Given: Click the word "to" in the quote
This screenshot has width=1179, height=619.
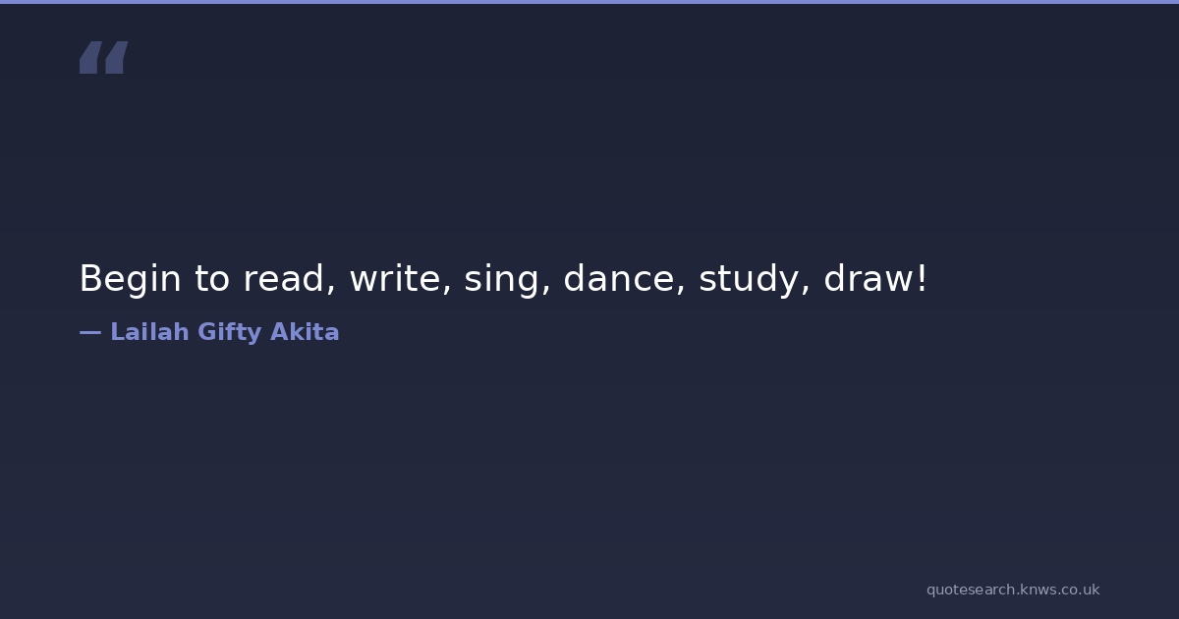Looking at the screenshot, I should tap(211, 279).
